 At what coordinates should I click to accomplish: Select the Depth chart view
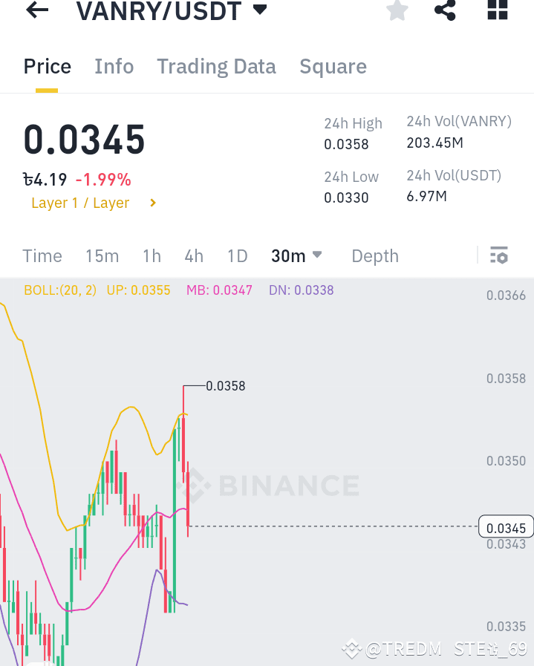click(x=374, y=255)
